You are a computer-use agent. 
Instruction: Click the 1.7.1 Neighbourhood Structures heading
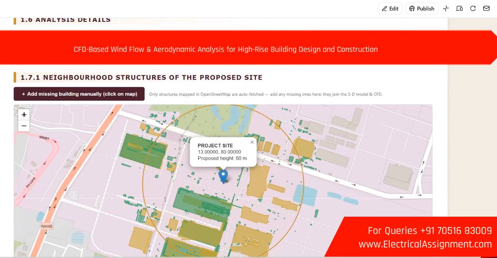[141, 77]
